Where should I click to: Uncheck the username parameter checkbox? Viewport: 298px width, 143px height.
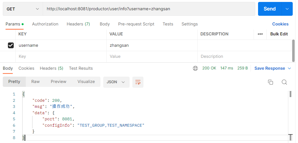11,45
